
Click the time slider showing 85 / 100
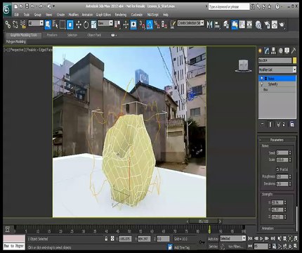(204, 221)
